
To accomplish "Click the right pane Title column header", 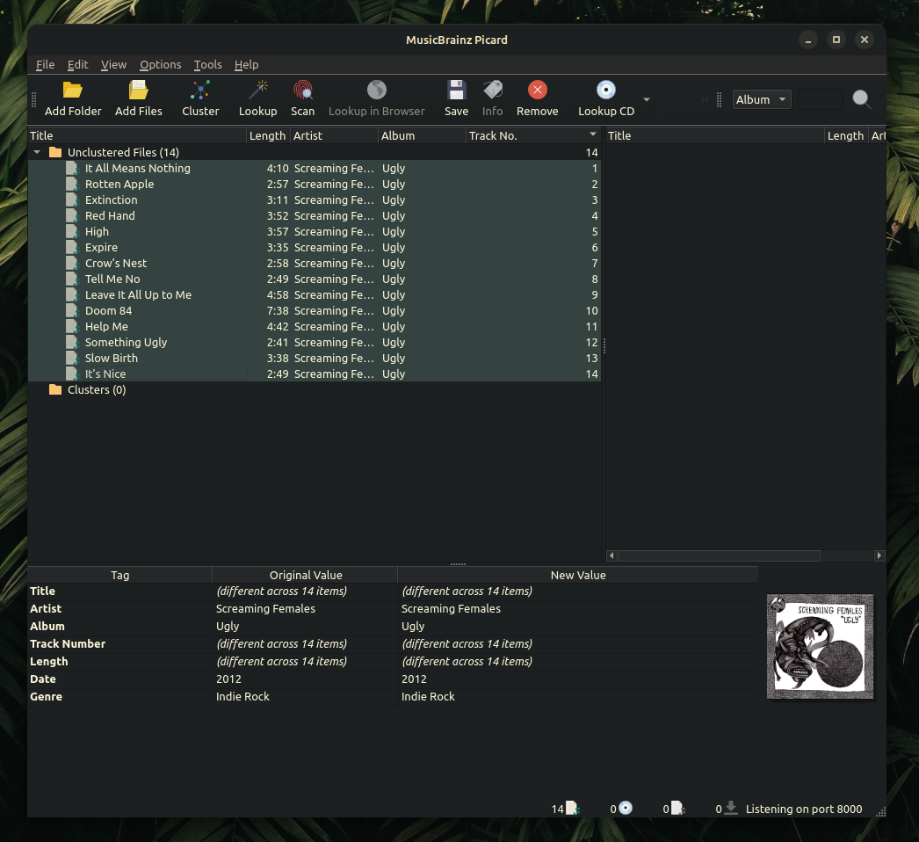I will (x=715, y=135).
